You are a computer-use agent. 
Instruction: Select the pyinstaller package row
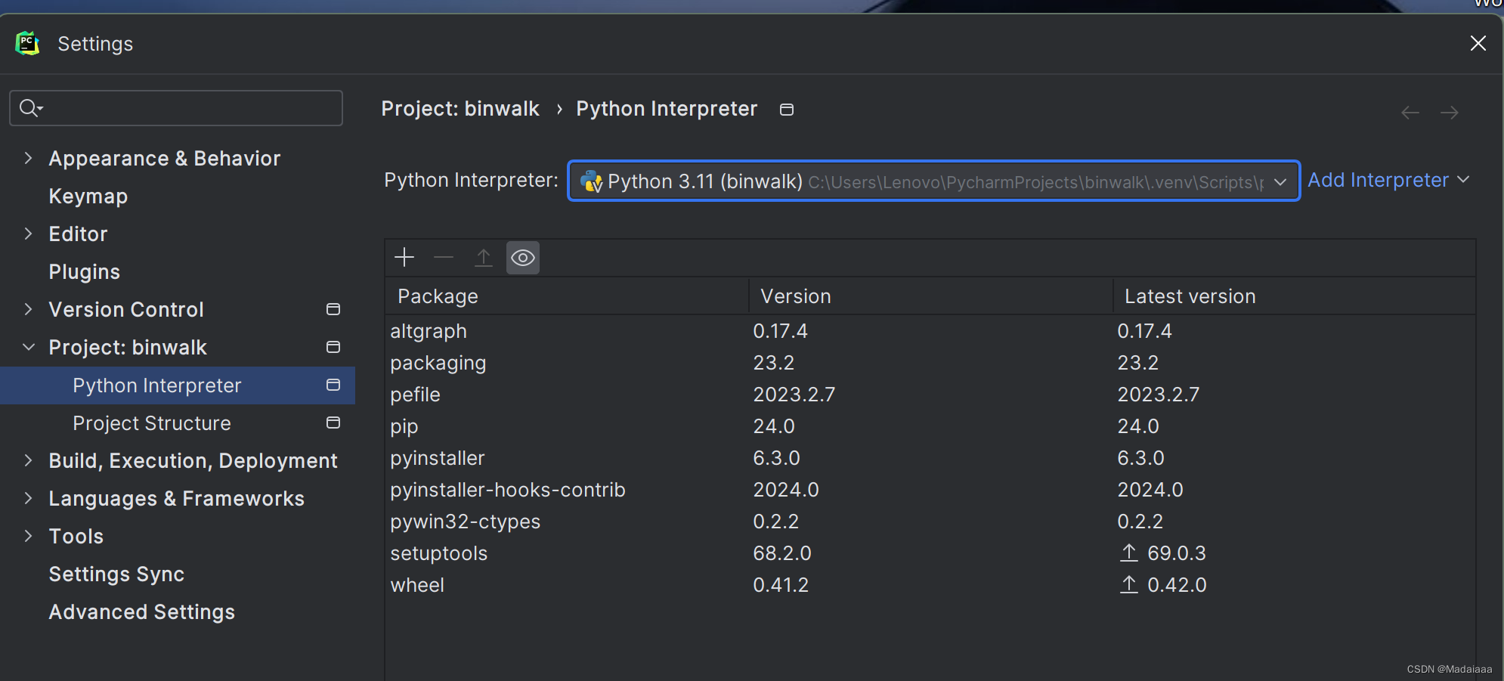tap(930, 458)
